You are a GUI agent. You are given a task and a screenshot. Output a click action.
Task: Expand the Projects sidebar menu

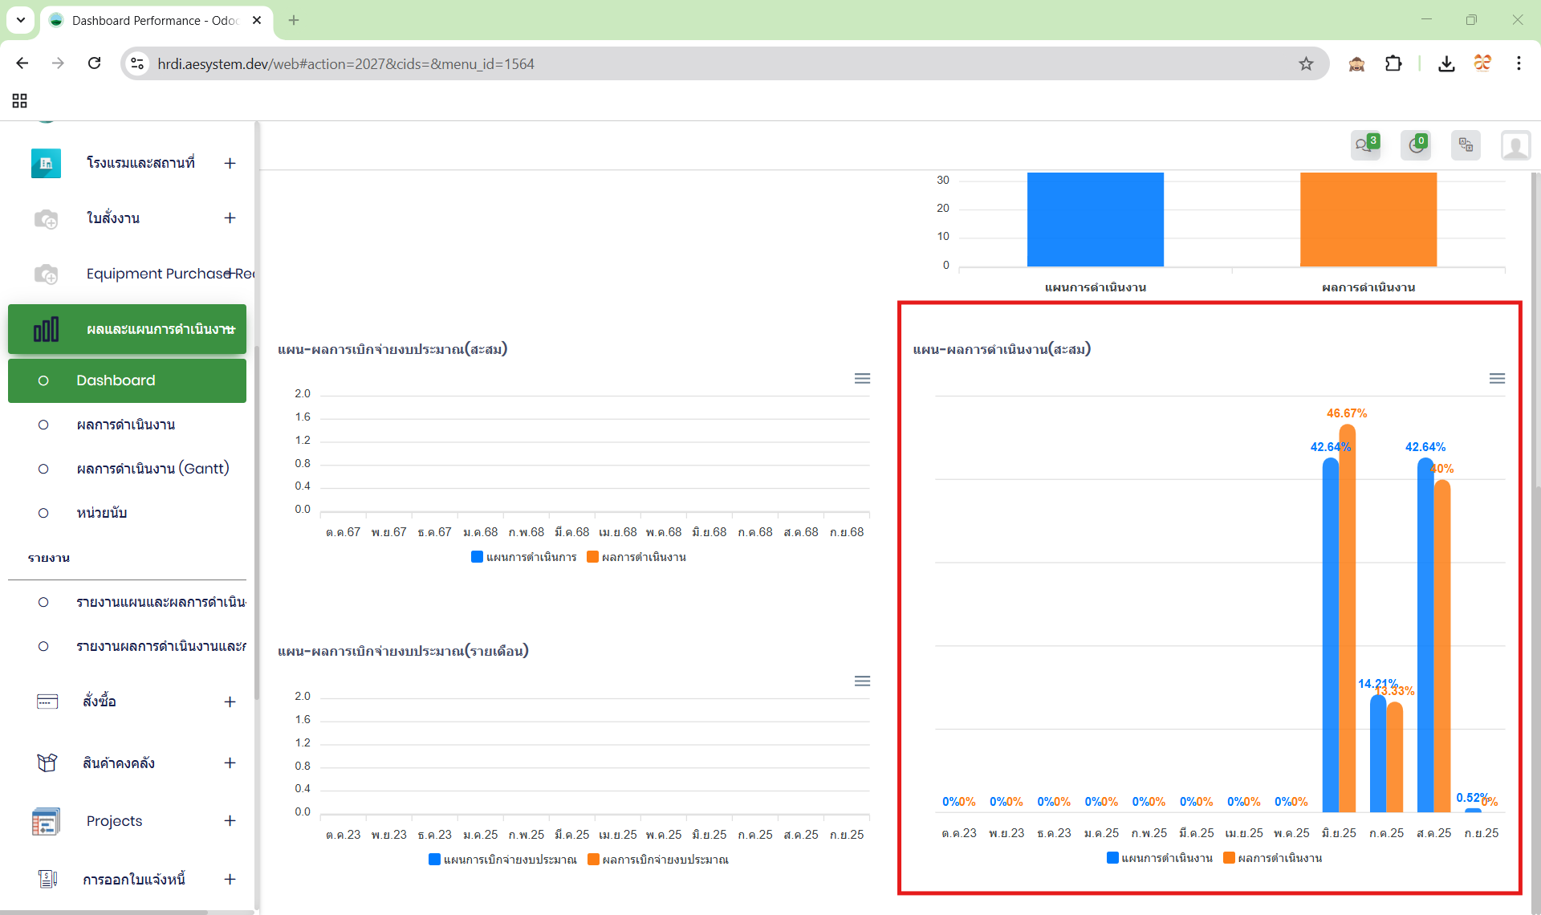[x=230, y=820]
